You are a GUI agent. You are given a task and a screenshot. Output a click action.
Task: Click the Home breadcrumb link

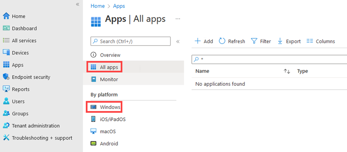97,6
